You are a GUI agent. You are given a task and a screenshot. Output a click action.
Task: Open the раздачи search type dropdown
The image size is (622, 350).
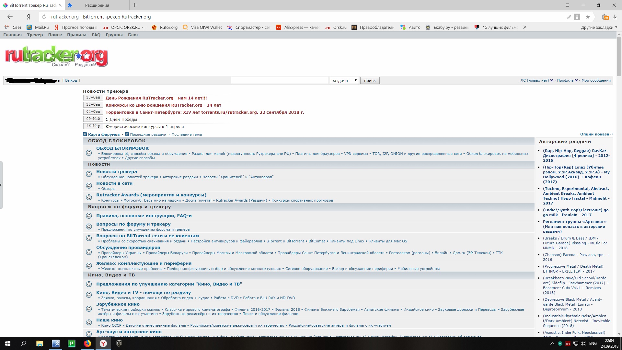[344, 80]
